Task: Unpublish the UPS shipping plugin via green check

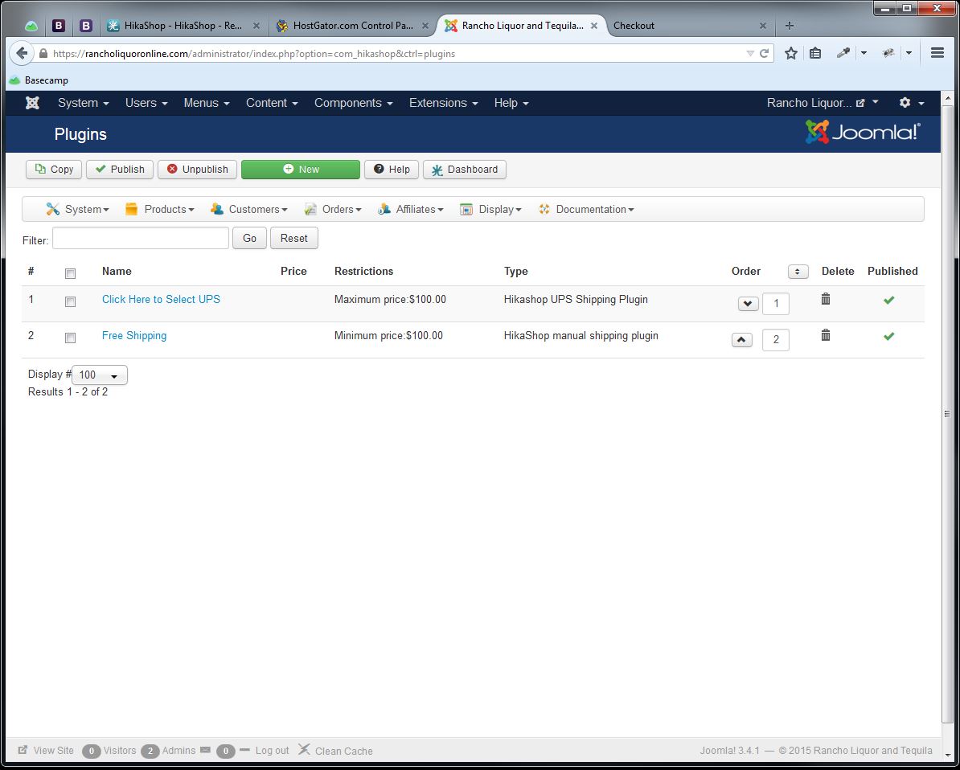Action: click(889, 300)
